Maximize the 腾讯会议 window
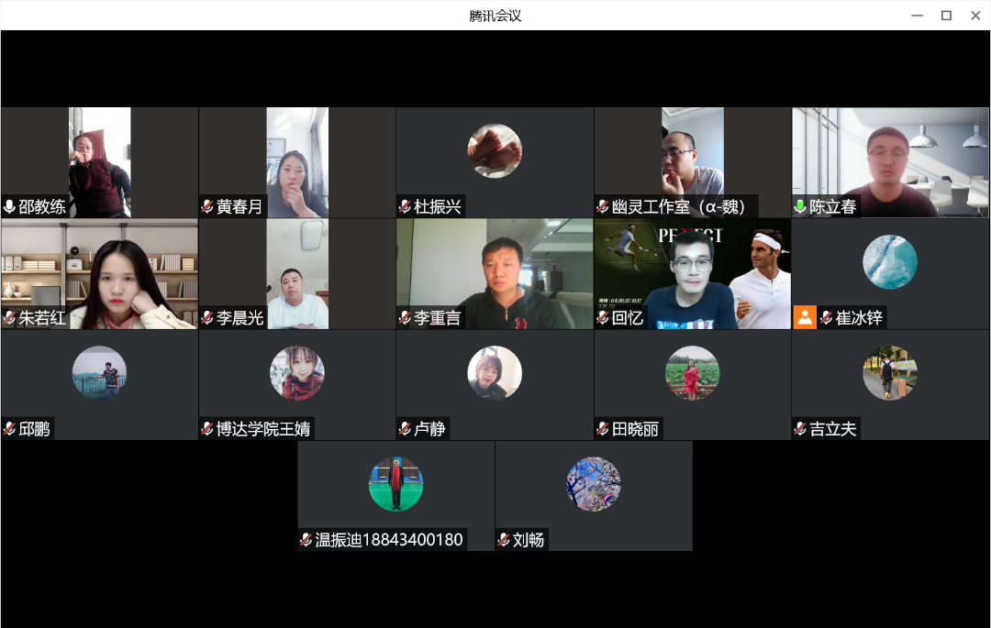This screenshot has width=991, height=628. click(946, 16)
